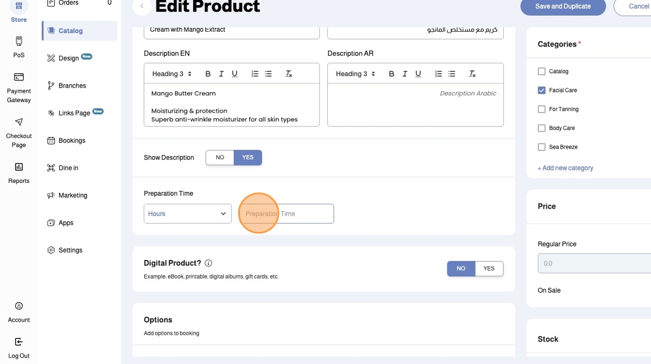Clear formatting in Description EN editor
Screen dimensions: 651x364
pos(288,74)
